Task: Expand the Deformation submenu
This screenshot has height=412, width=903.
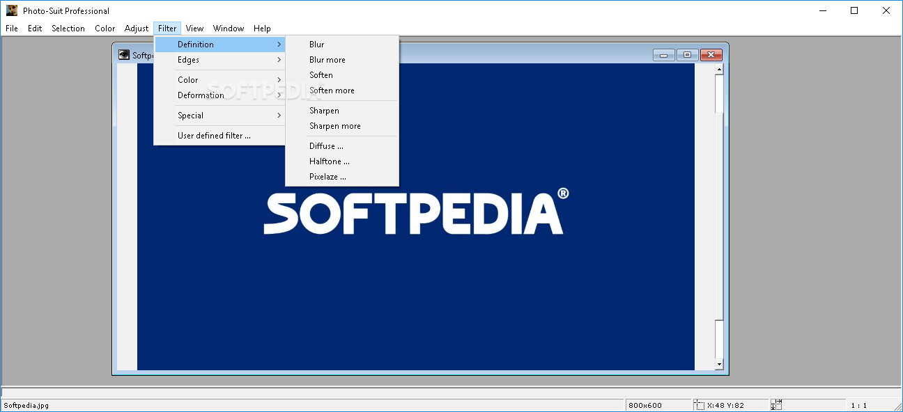Action: [219, 95]
